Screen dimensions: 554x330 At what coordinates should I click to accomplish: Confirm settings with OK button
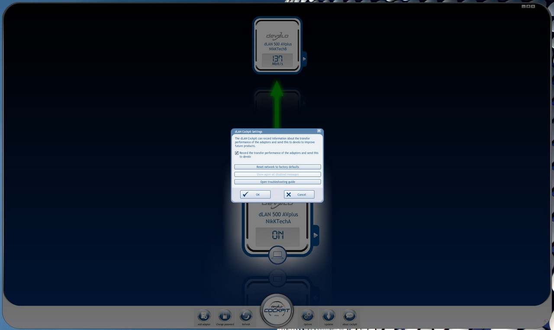(x=255, y=194)
